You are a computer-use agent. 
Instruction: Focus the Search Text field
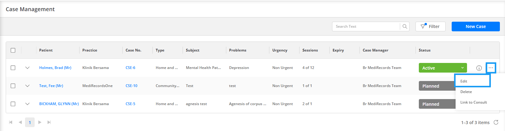point(366,27)
